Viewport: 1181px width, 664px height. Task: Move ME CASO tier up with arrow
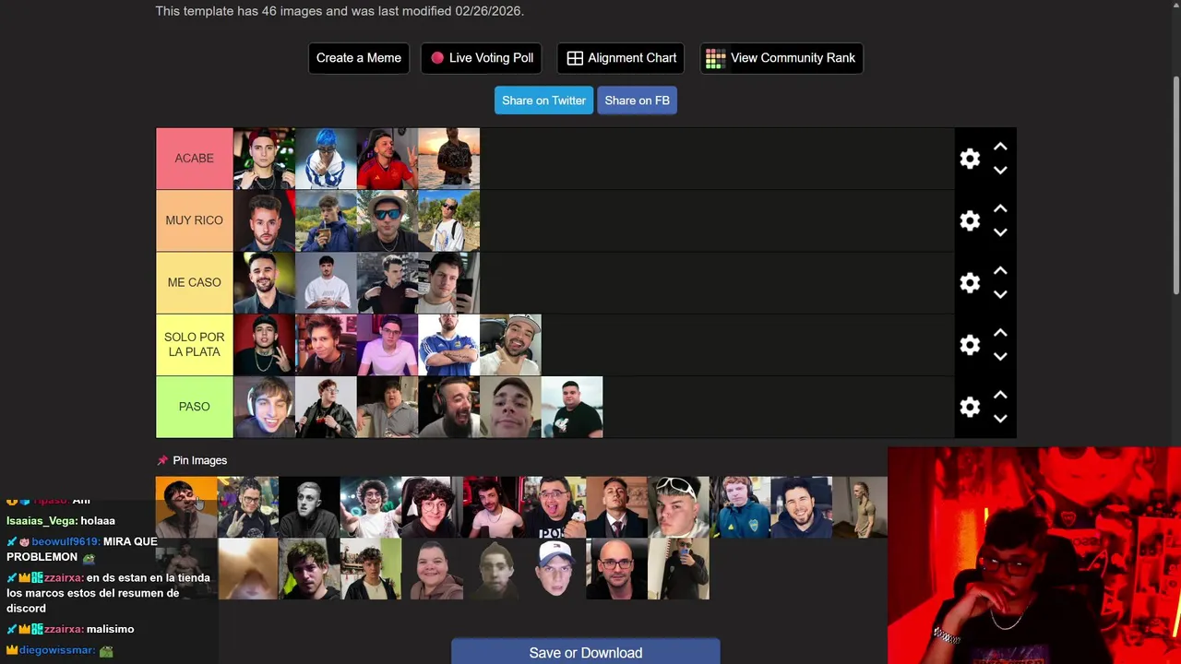[x=1000, y=271]
